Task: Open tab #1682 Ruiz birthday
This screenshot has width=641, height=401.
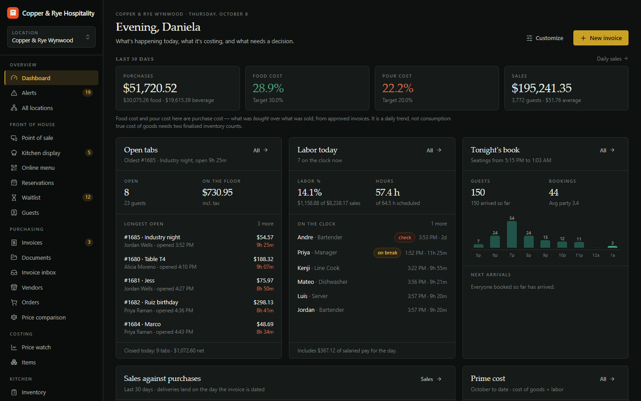Action: pos(199,306)
